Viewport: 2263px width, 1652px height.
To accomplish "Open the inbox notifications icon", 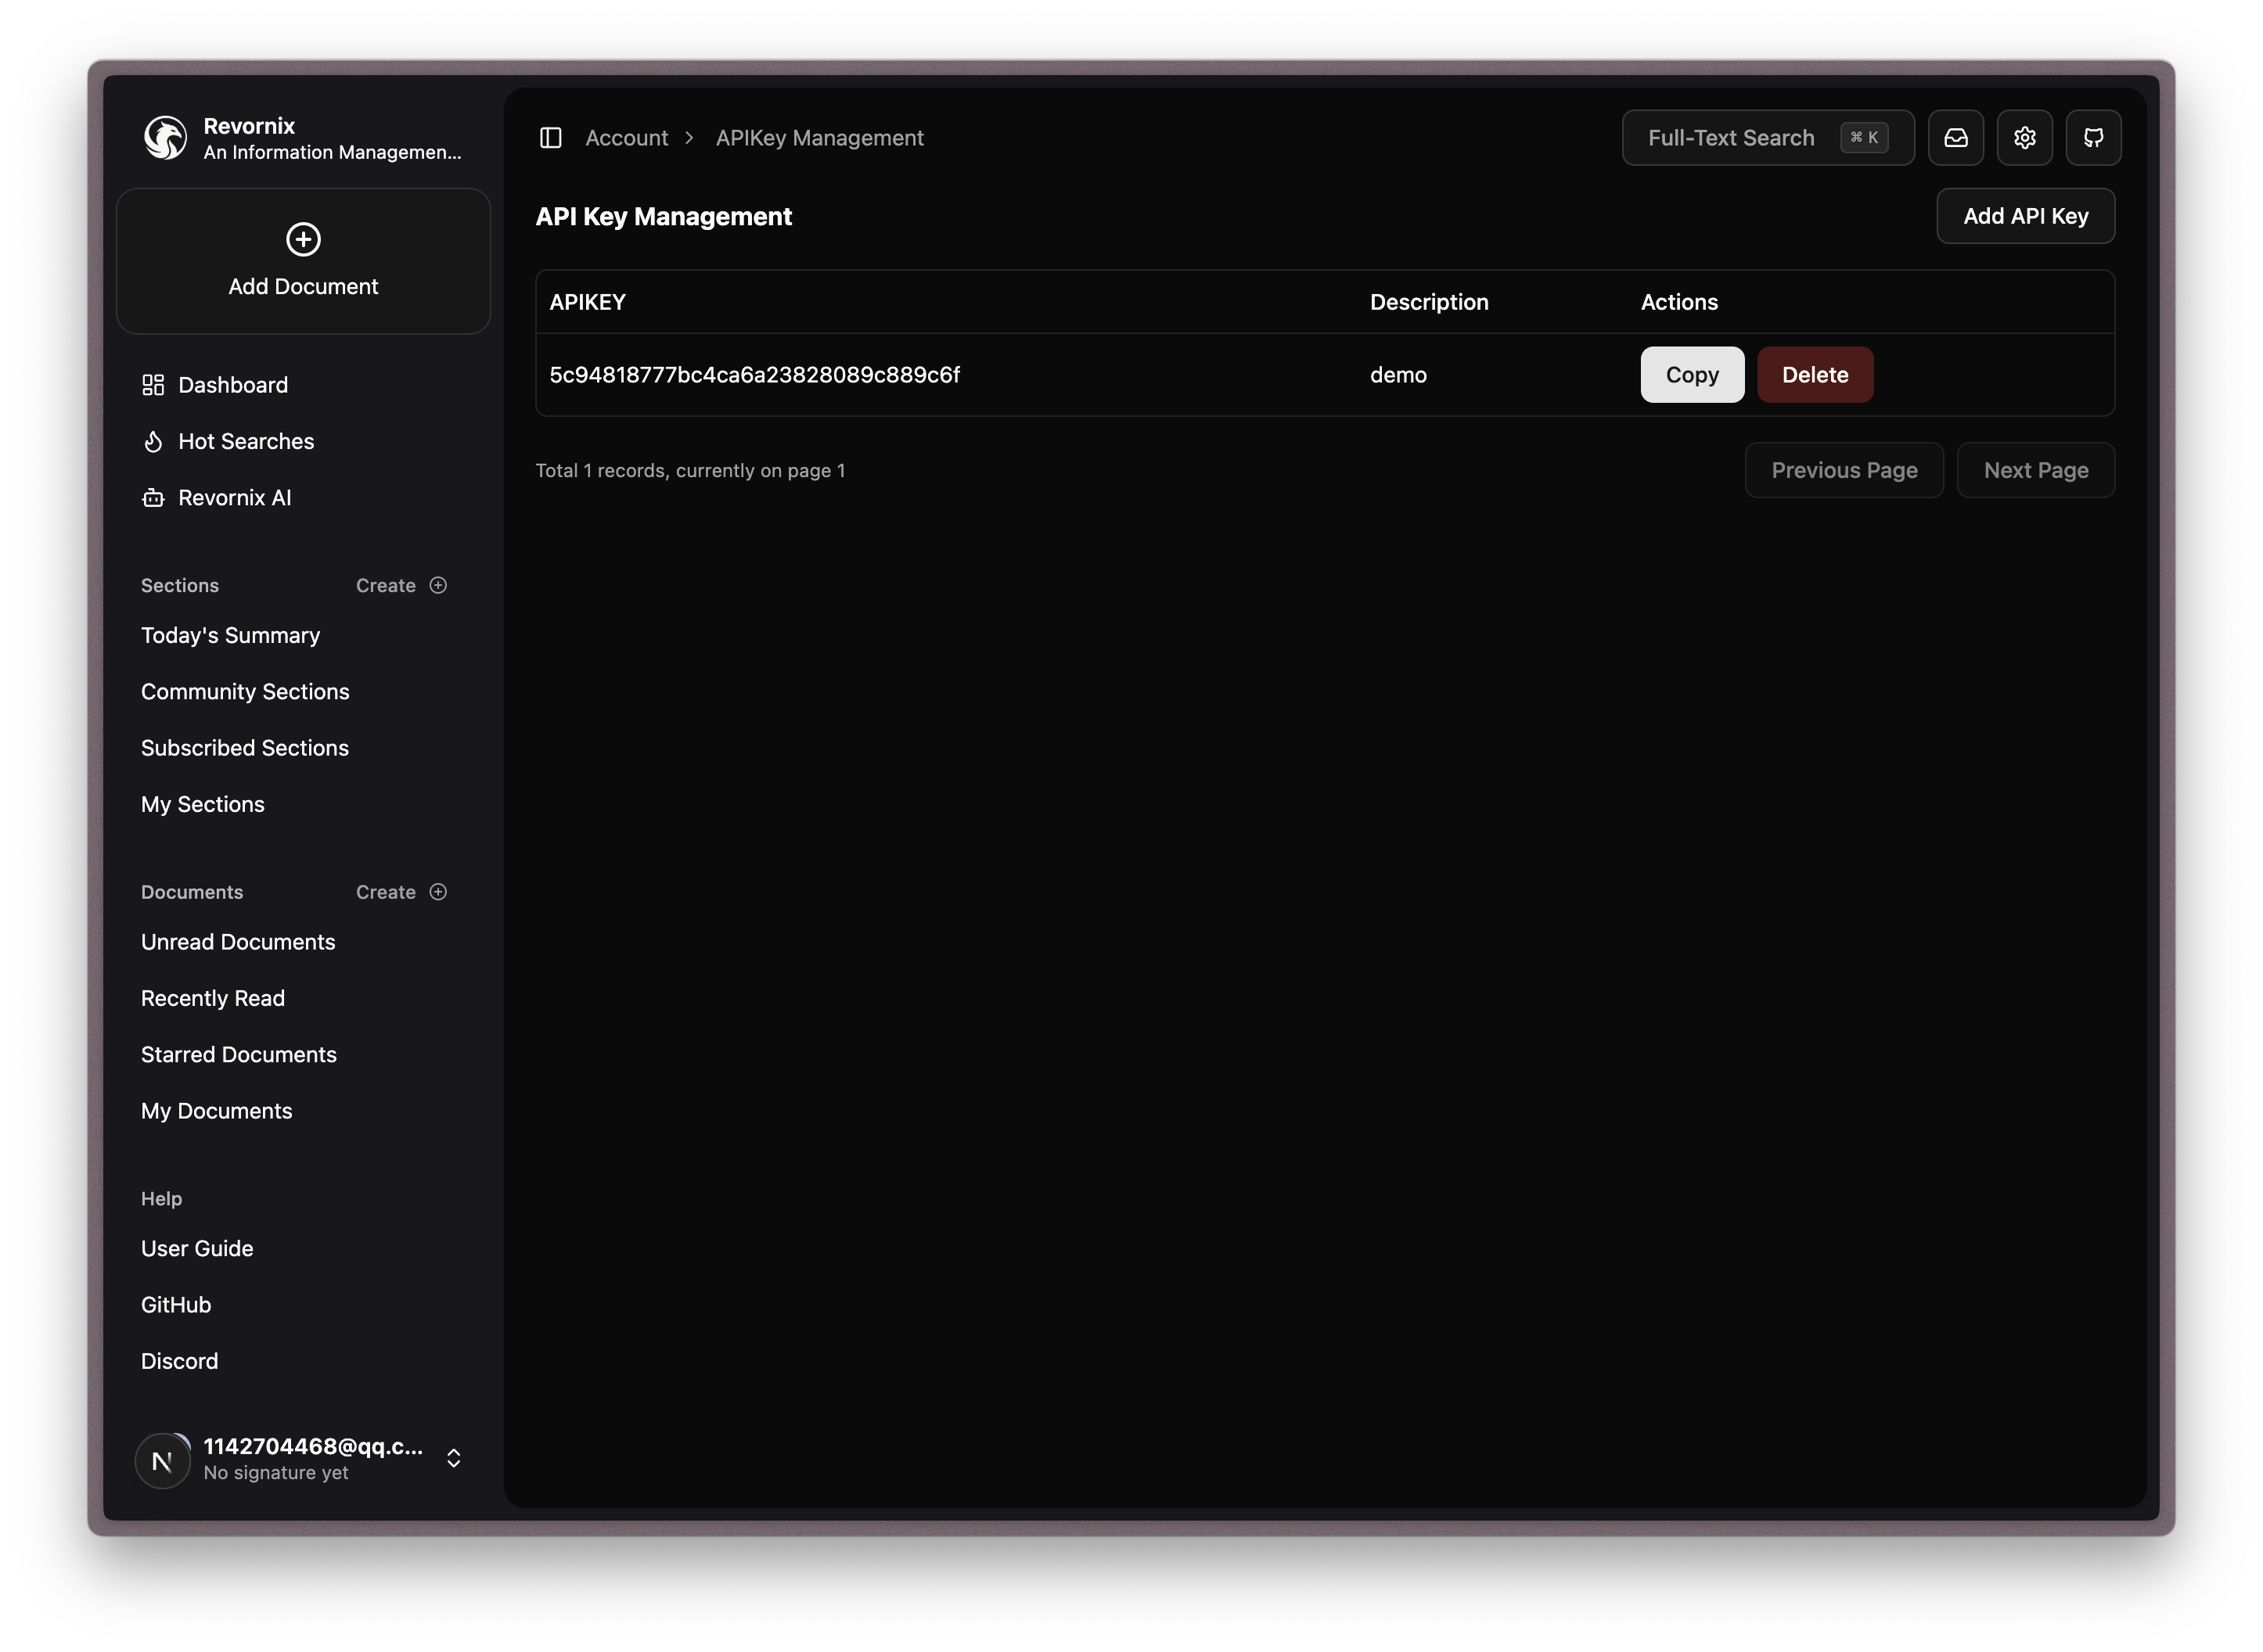I will 1955,138.
